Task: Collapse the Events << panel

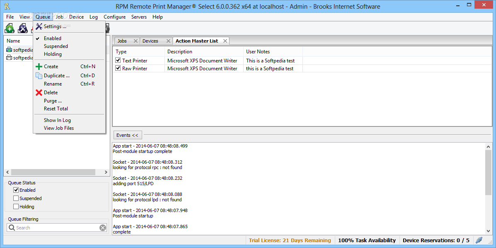Action: pos(128,135)
